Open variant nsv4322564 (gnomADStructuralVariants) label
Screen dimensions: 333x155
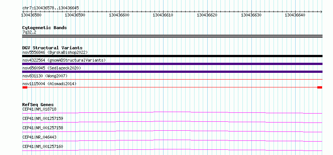pyautogui.click(x=64, y=60)
